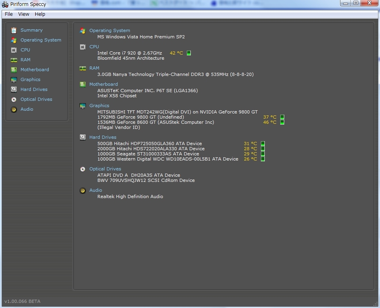Follow Optical Drives heading link in main panel
Viewport: 380px width, 308px height.
point(105,169)
